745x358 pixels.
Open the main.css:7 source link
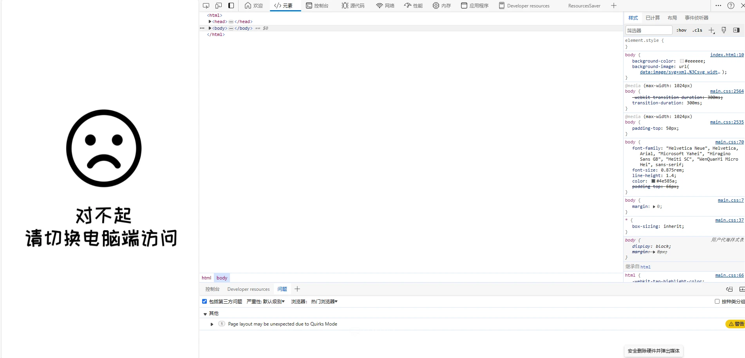[731, 200]
